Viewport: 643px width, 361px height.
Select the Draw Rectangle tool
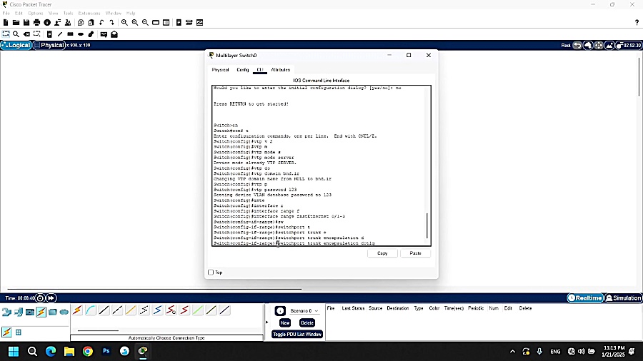(70, 34)
